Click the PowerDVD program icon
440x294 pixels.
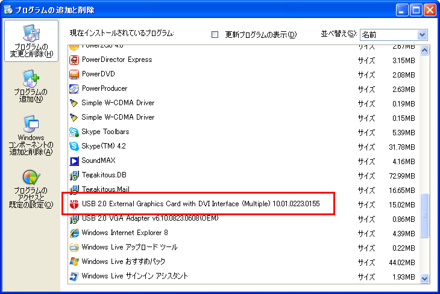click(x=74, y=74)
